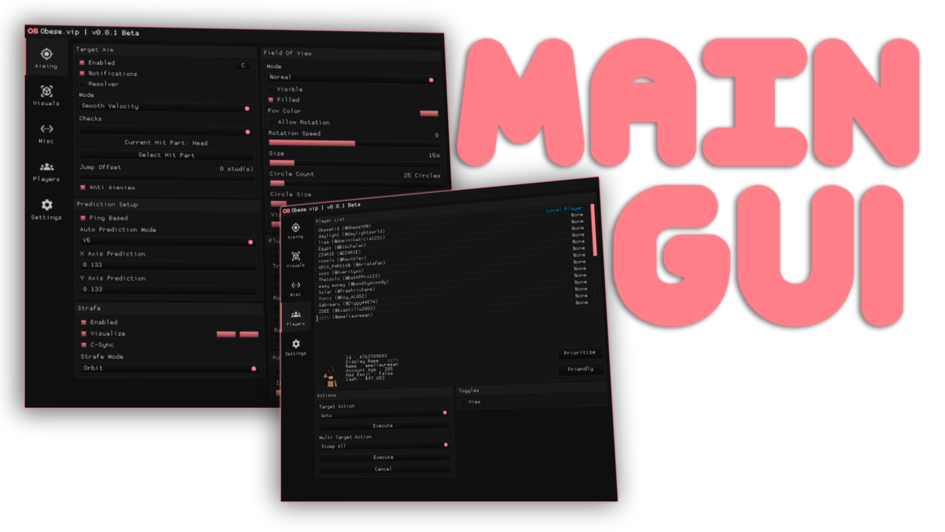Open second Visualize color swatch in Strafe
Viewport: 945px width, 532px height.
coord(249,334)
